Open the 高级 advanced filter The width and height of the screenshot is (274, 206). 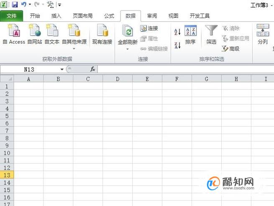230,48
